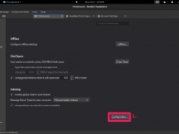
Task: Click the Thunderbird icon in top bar
Action: point(4,2)
